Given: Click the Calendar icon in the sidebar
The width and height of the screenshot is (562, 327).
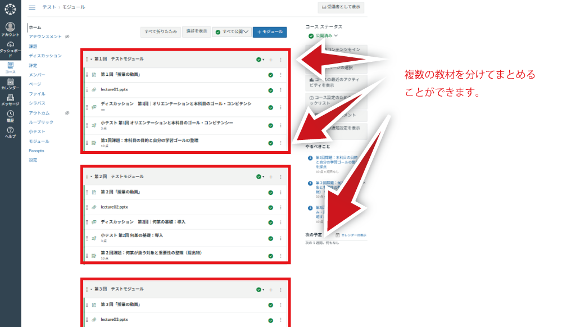Looking at the screenshot, I should (10, 84).
